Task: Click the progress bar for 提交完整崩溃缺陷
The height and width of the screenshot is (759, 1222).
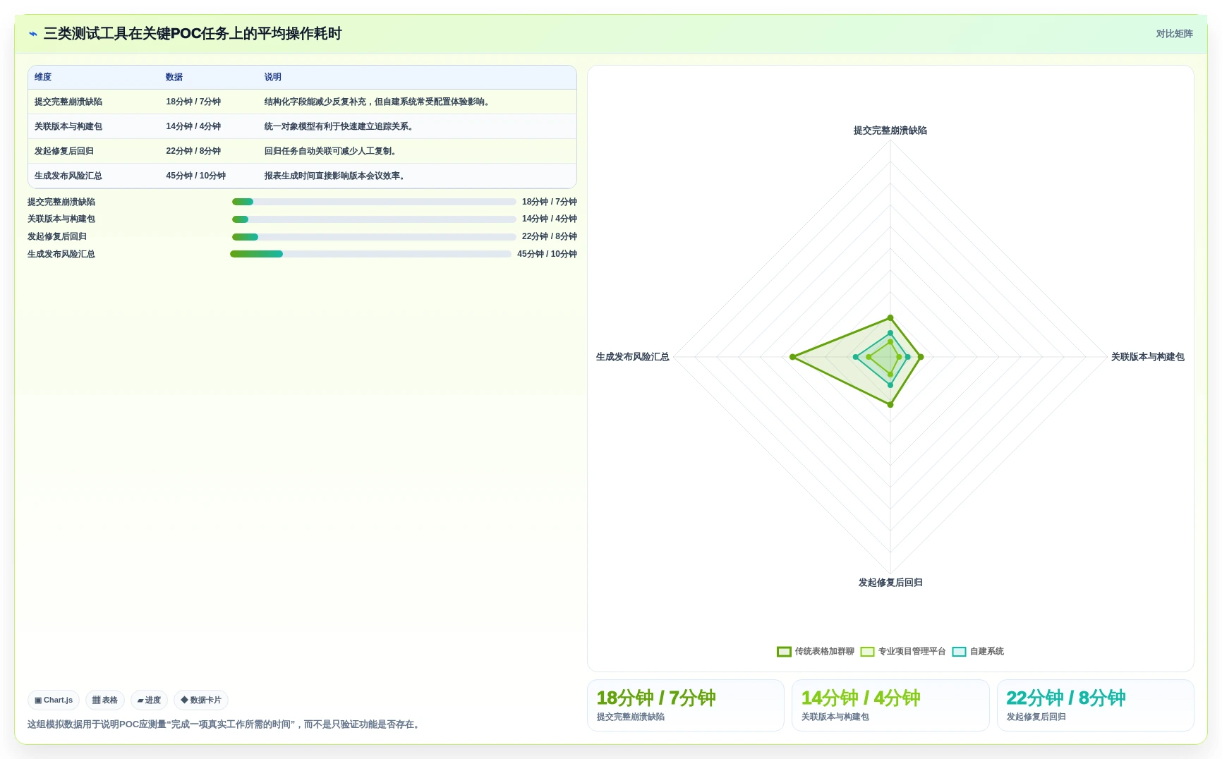Action: tap(374, 202)
